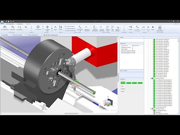Click the Parameters panel header

tap(132, 43)
